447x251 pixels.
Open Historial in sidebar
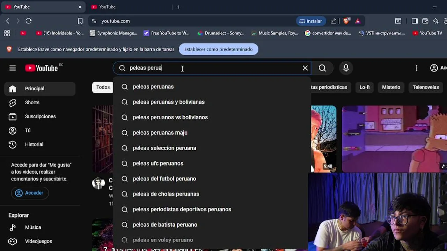(40, 144)
